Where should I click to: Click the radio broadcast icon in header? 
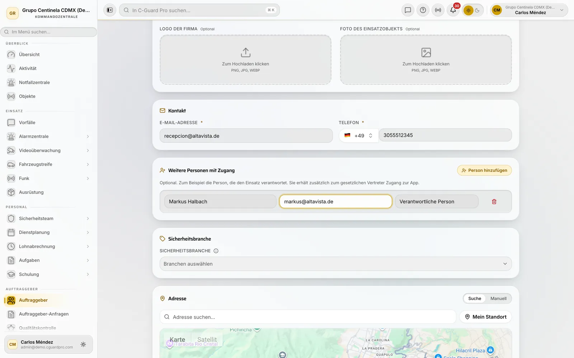(438, 10)
